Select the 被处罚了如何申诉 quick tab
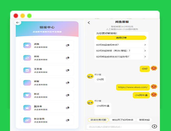The width and height of the screenshot is (171, 131). [123, 120]
